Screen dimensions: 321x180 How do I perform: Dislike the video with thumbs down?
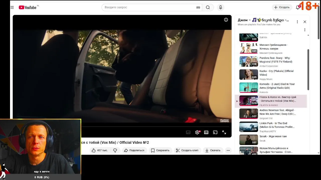(115, 150)
